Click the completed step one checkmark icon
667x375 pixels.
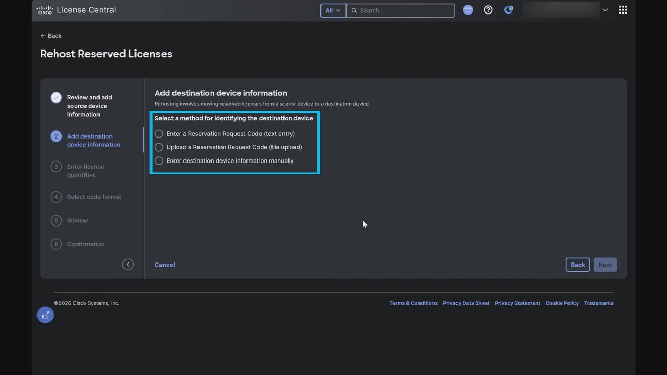(56, 97)
